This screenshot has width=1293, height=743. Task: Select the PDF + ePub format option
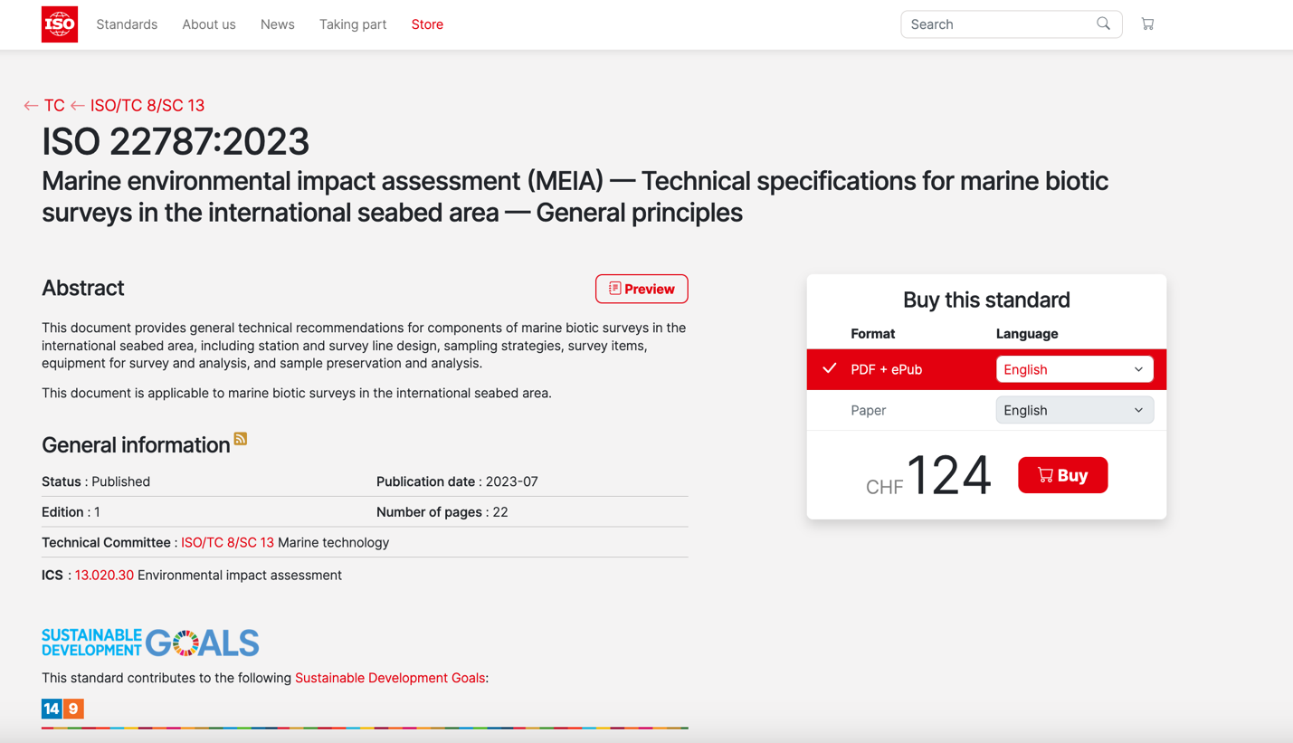[x=886, y=369]
